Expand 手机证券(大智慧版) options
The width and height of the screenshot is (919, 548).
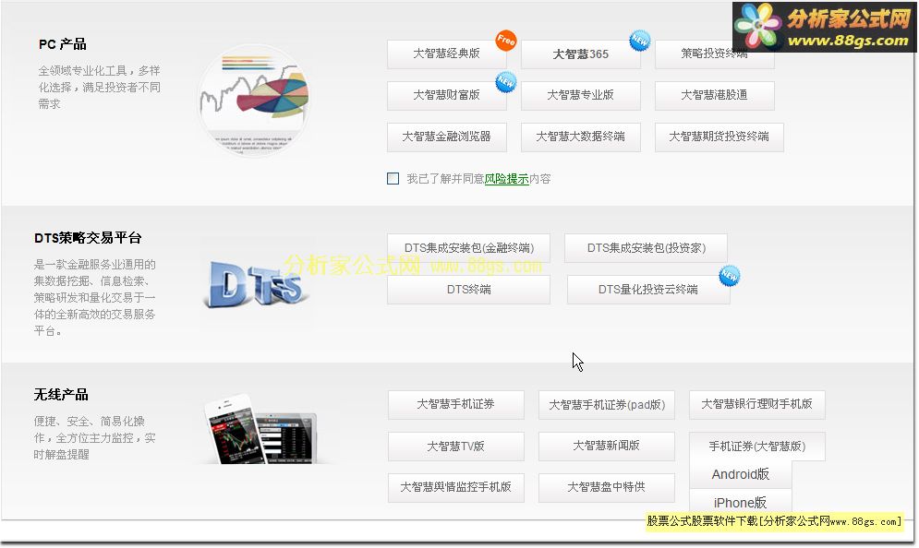pyautogui.click(x=757, y=447)
